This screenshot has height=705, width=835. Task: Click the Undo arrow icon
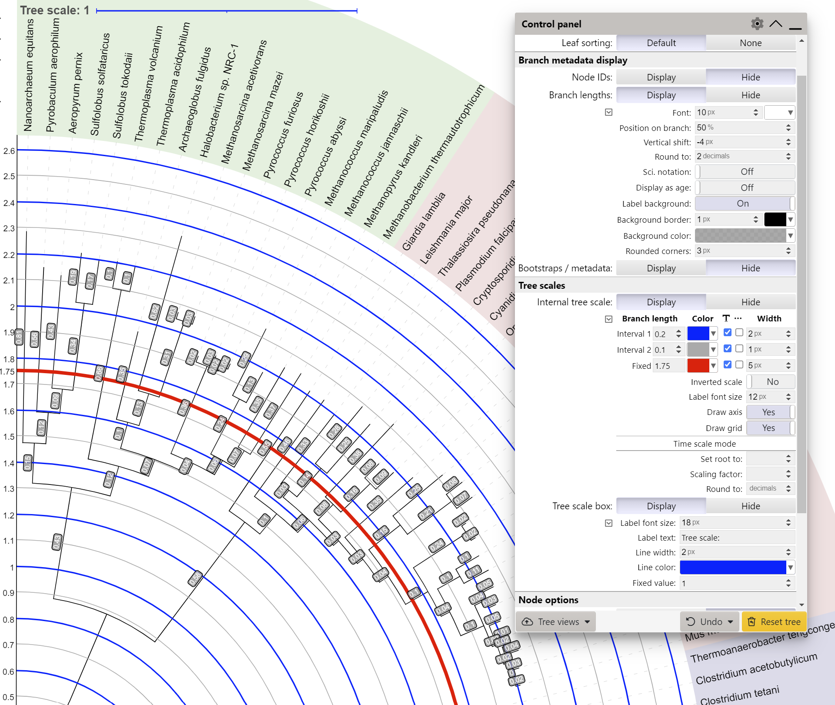coord(691,621)
